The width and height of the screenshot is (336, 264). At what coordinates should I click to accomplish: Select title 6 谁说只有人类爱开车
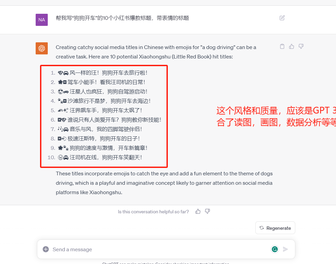110,120
